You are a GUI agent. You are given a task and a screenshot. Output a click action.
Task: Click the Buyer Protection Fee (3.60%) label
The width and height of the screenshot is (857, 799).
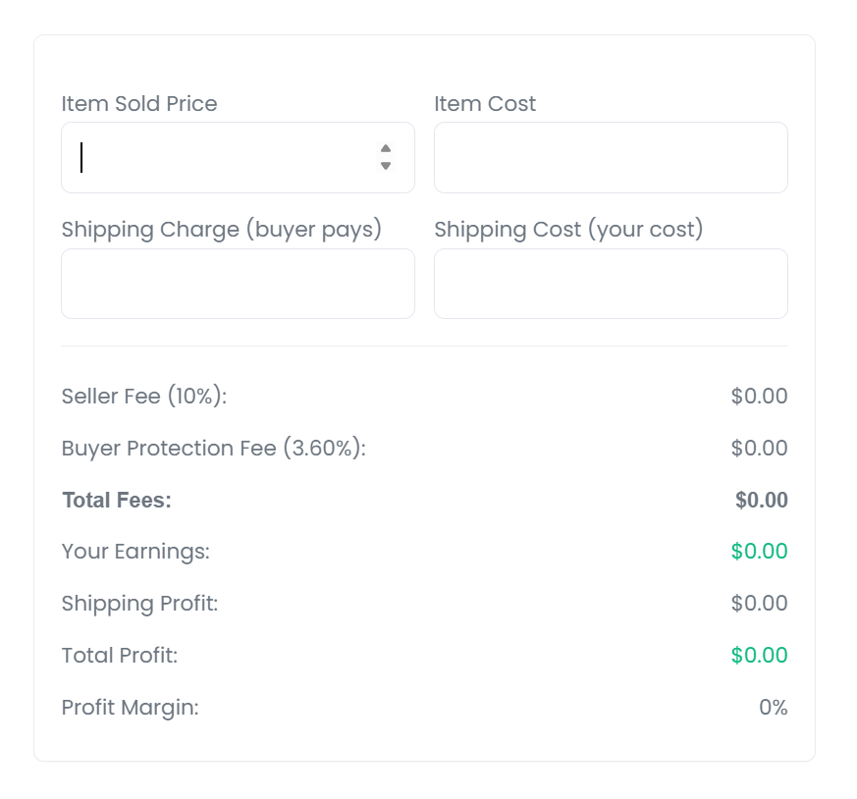pyautogui.click(x=213, y=449)
